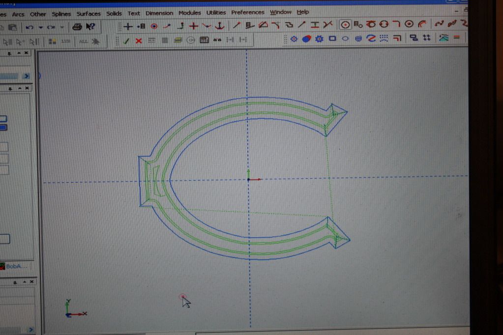Viewport: 503px width, 335px height.
Task: Click the select pointer with list icon
Action: [7, 42]
